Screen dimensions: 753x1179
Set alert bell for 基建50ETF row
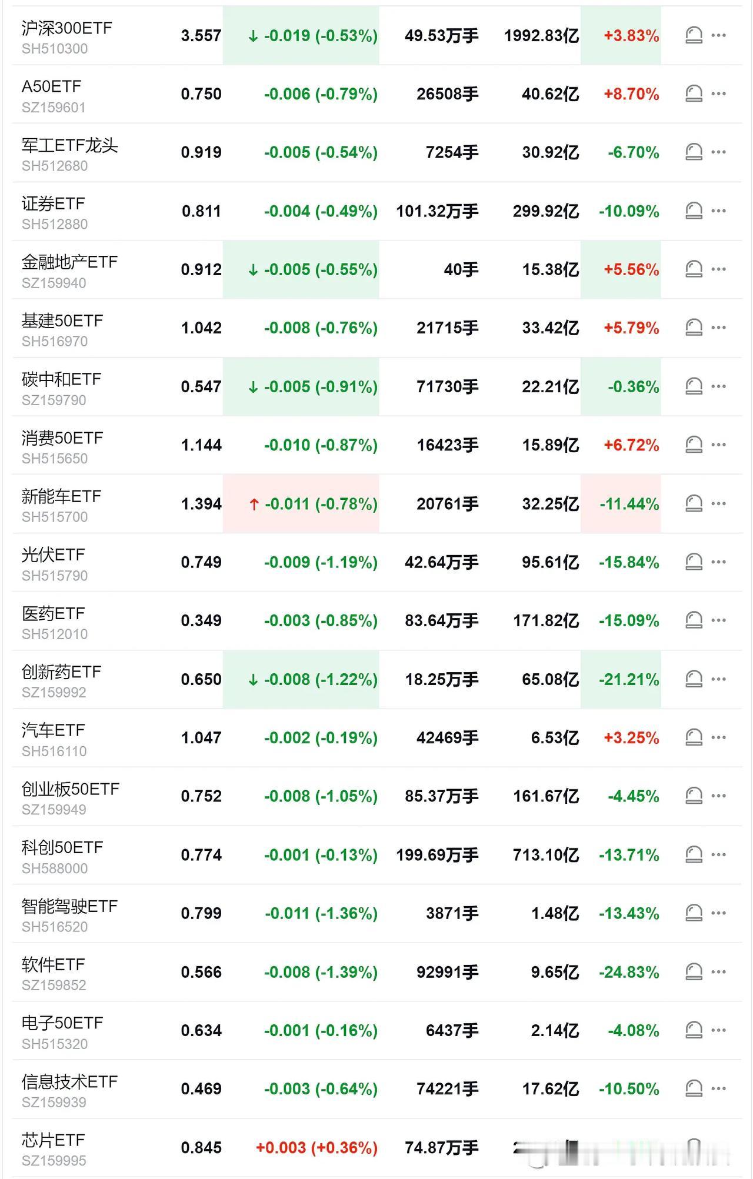pyautogui.click(x=694, y=328)
